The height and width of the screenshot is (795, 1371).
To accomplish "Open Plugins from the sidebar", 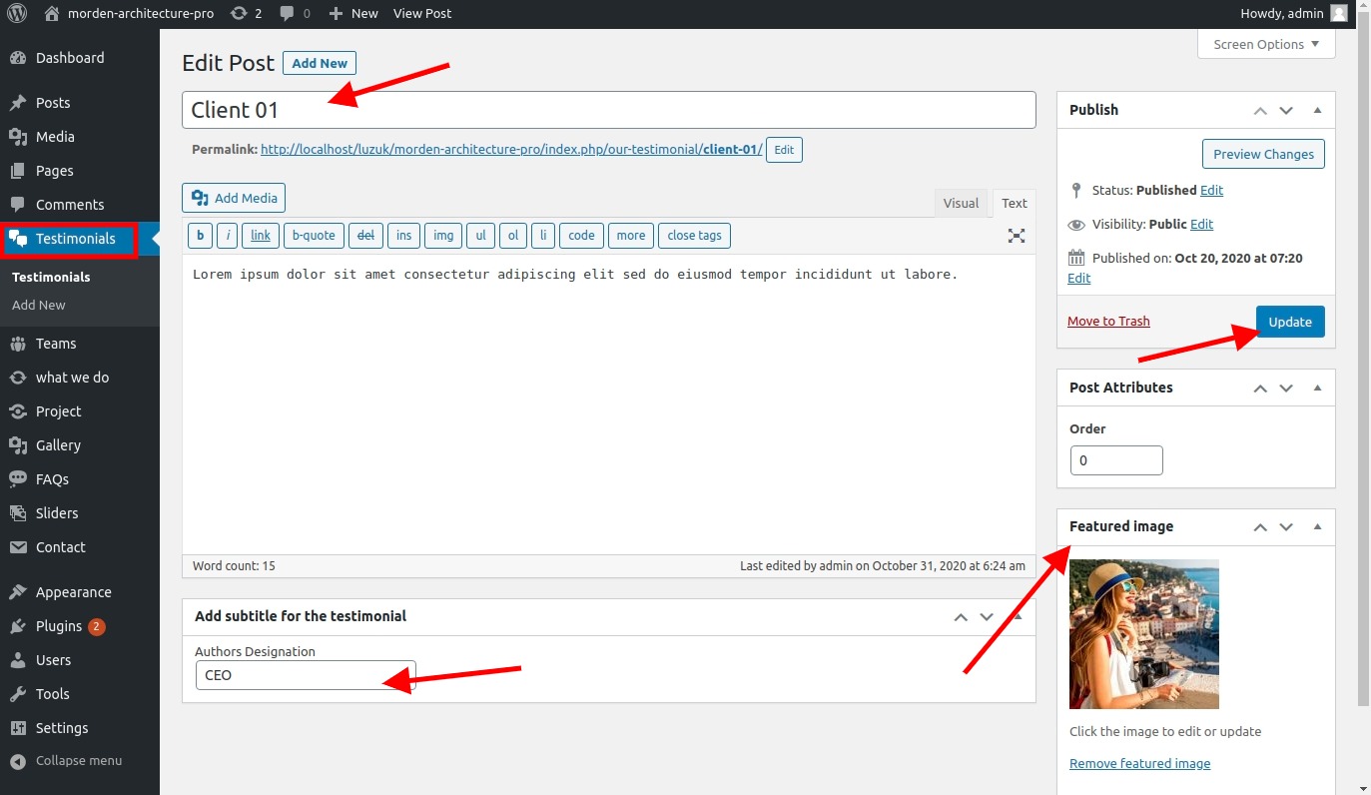I will [x=59, y=626].
